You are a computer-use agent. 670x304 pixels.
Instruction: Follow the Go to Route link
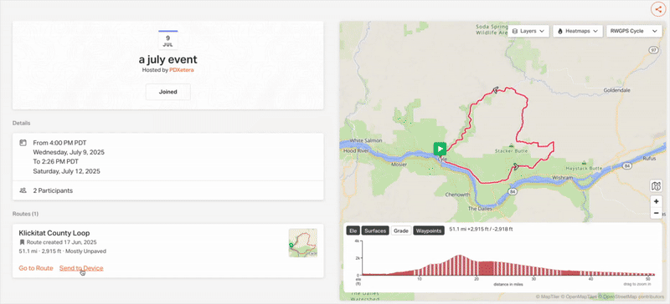pyautogui.click(x=36, y=268)
